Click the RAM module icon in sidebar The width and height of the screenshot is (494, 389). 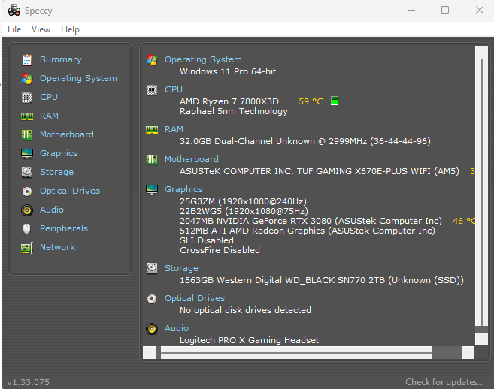[27, 116]
